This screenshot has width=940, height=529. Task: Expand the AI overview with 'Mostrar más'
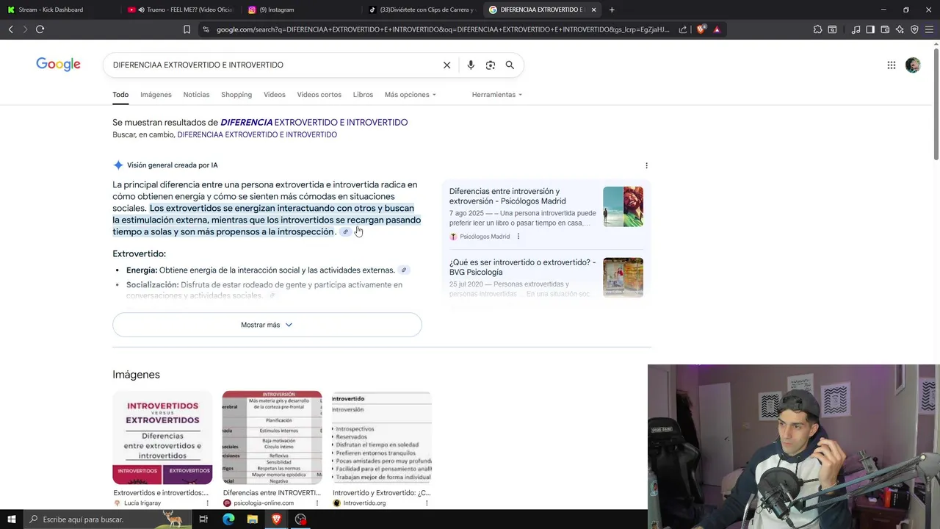(267, 325)
